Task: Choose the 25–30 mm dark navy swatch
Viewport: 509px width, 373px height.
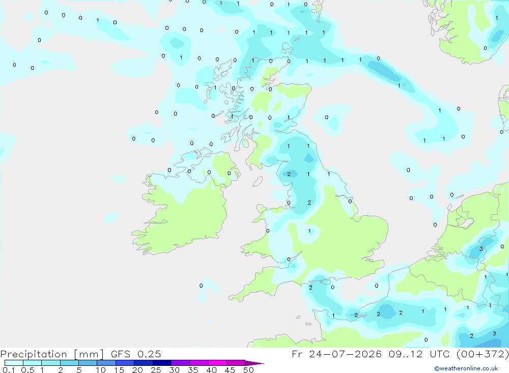Action: tap(162, 363)
